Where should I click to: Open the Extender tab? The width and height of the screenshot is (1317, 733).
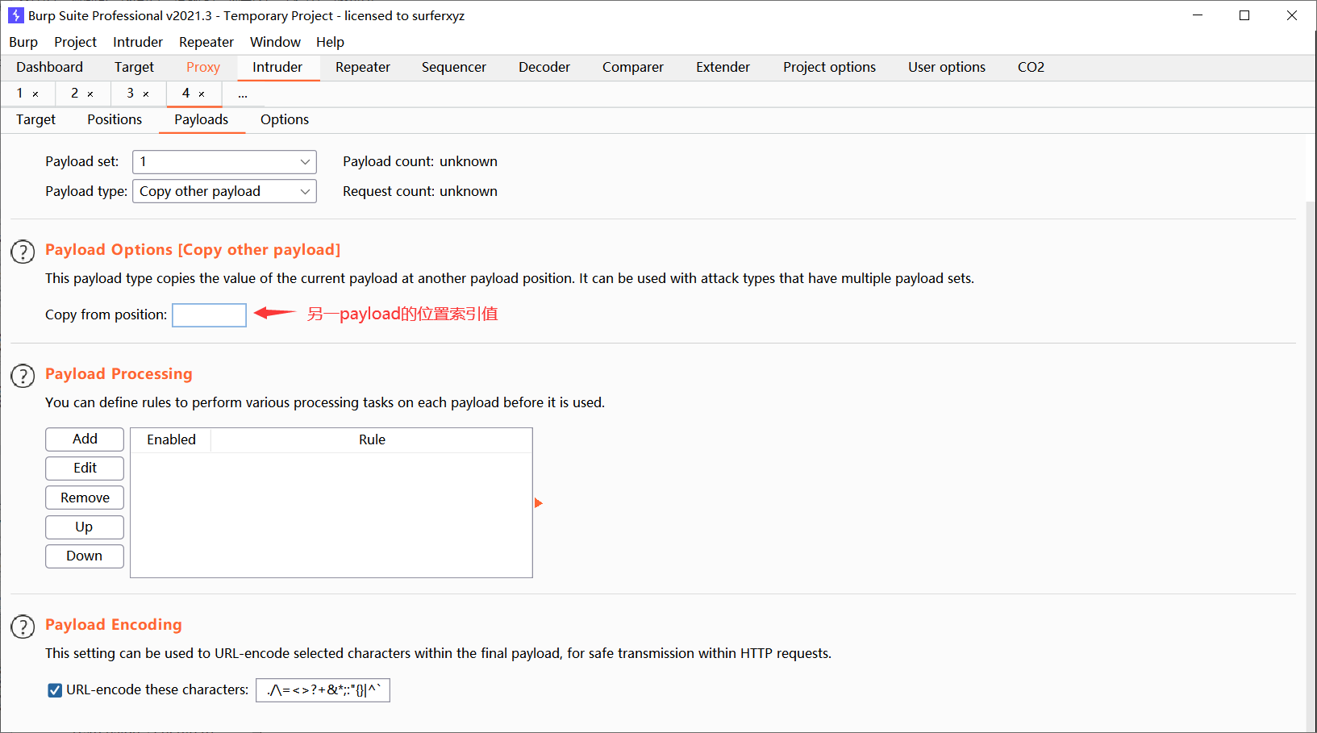(723, 68)
